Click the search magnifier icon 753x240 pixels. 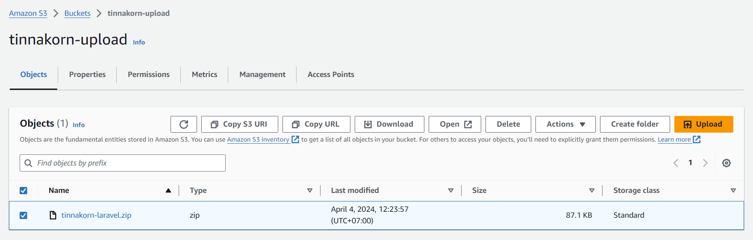click(29, 163)
